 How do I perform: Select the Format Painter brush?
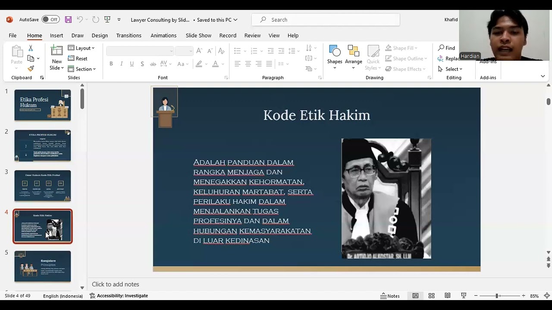click(x=31, y=68)
